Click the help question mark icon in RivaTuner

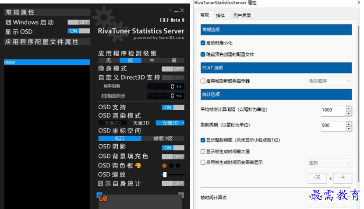[171, 10]
